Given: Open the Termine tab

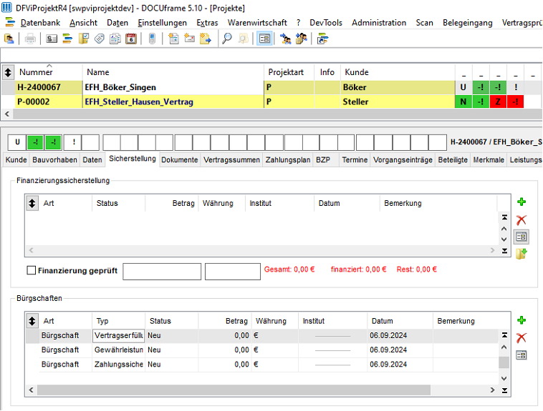Looking at the screenshot, I should coord(355,159).
